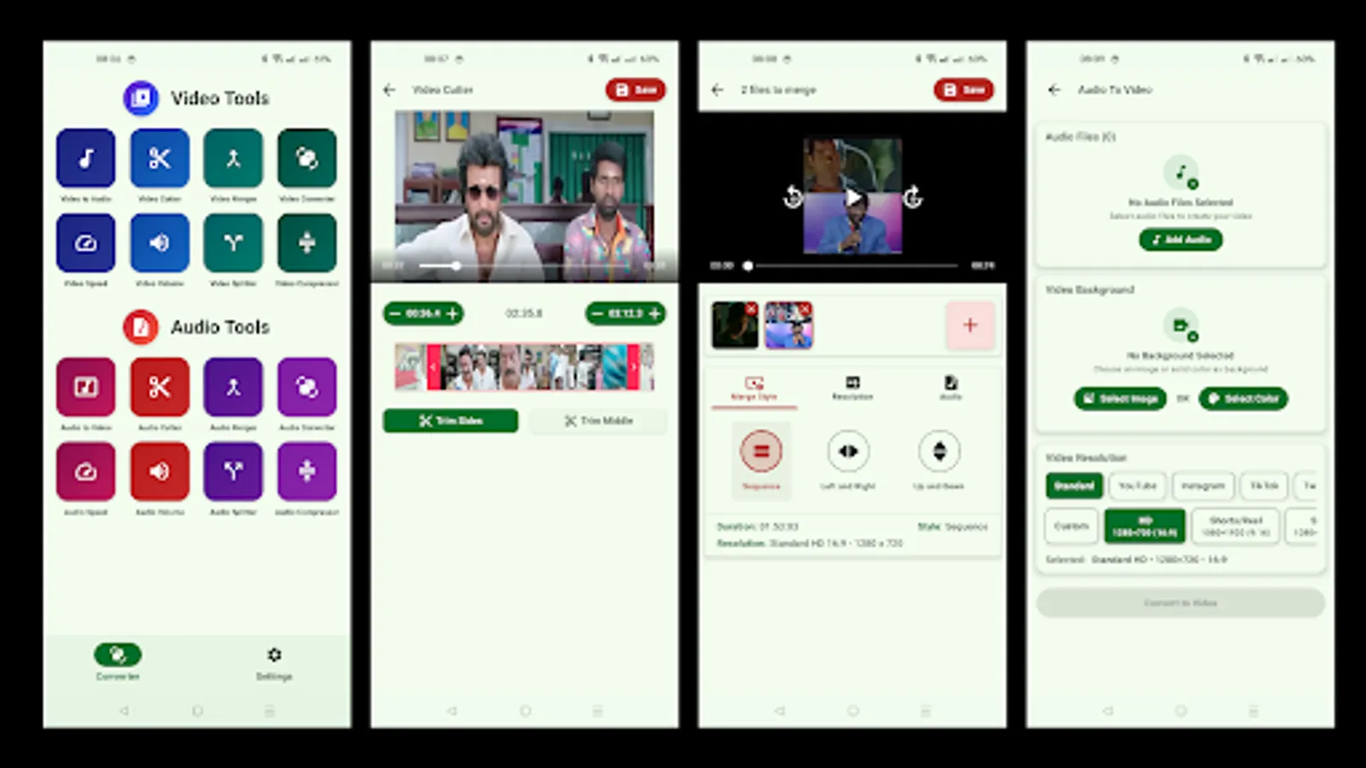The height and width of the screenshot is (768, 1366).
Task: Open the Audio Cutter tool
Action: (x=159, y=387)
